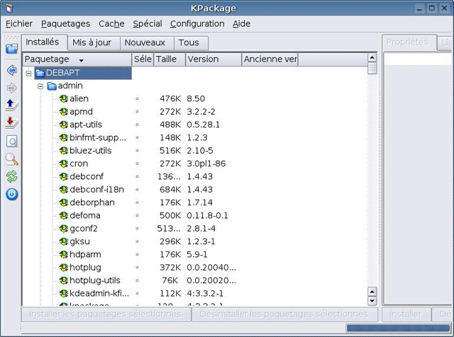This screenshot has width=454, height=337.
Task: Click the green reload arrows icon
Action: point(11,176)
